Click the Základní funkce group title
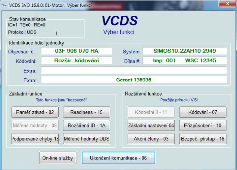This screenshot has height=170, width=237. (x=26, y=94)
